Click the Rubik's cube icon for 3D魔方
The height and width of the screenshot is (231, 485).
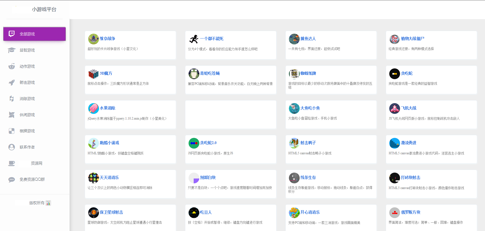point(93,74)
